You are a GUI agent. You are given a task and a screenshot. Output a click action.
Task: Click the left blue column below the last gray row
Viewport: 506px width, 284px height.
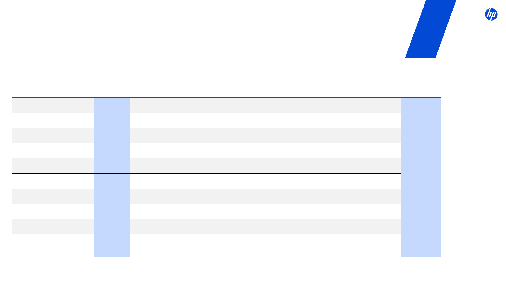coord(112,245)
